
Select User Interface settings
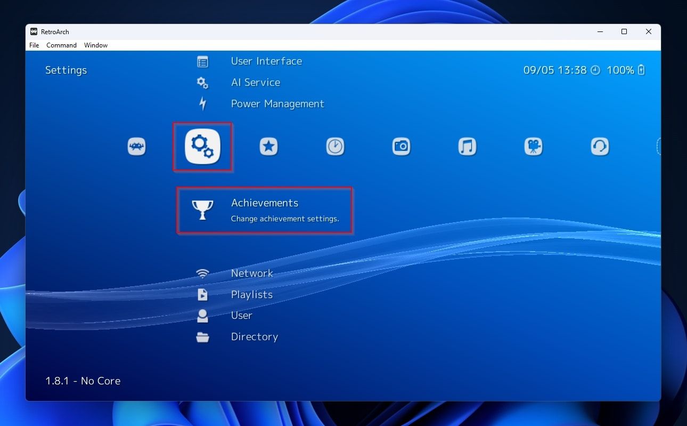point(266,61)
